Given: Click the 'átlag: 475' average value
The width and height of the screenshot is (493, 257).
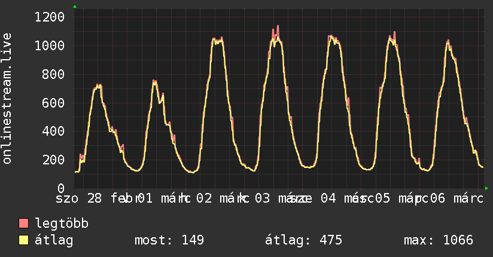Looking at the screenshot, I should tap(303, 240).
